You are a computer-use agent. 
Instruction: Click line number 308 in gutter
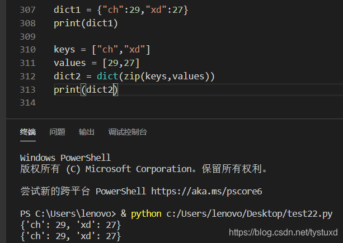click(x=27, y=23)
